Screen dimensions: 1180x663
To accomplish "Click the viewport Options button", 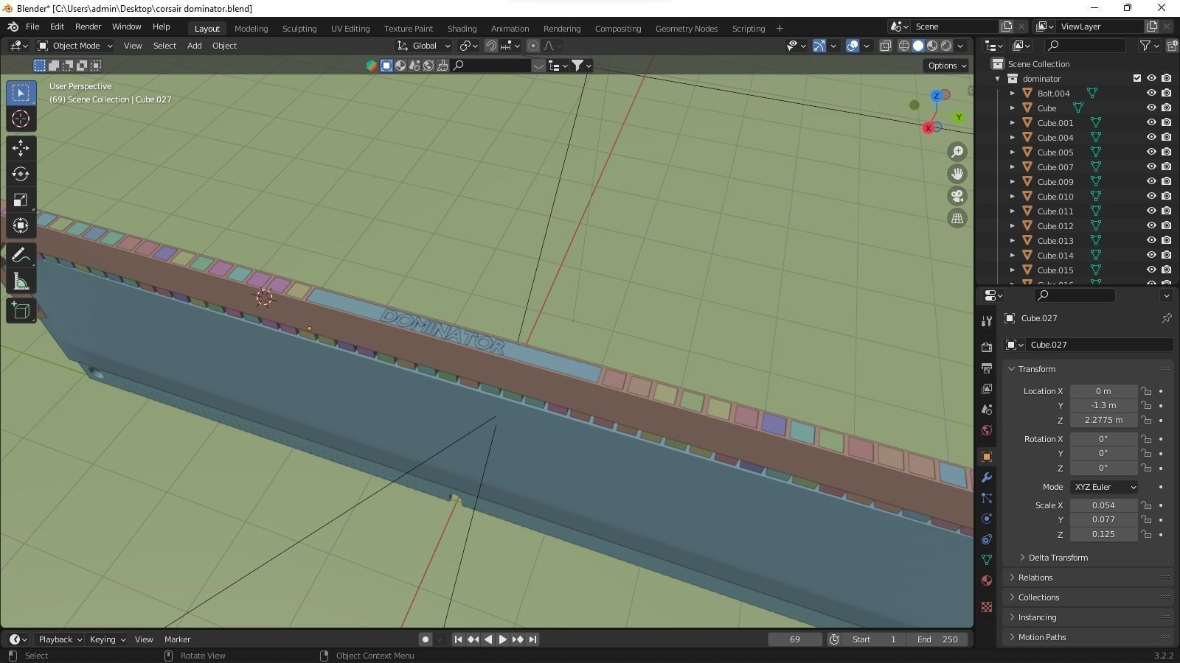I will click(947, 66).
